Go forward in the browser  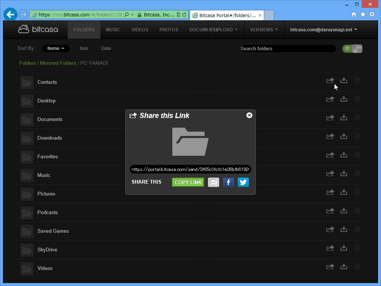(23, 15)
